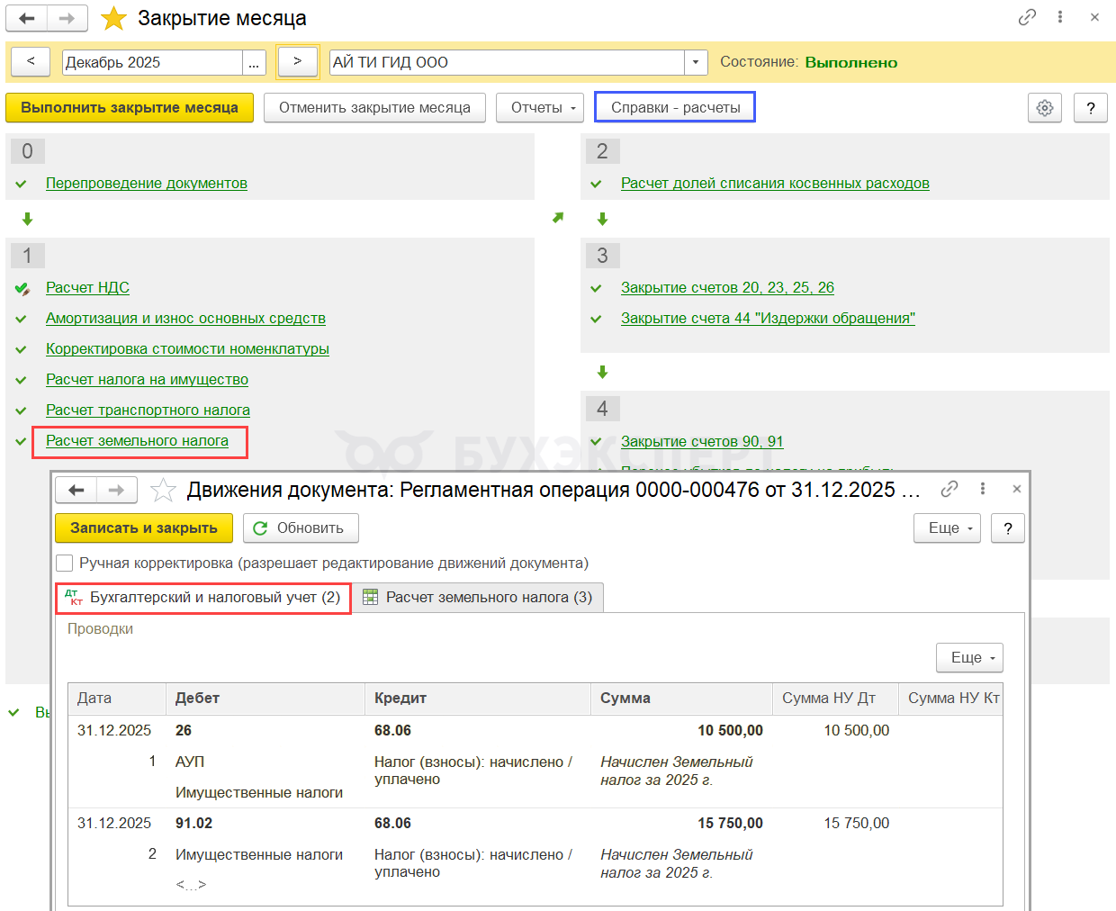Open Расчет транспортного налога link
1116x911 pixels.
148,410
